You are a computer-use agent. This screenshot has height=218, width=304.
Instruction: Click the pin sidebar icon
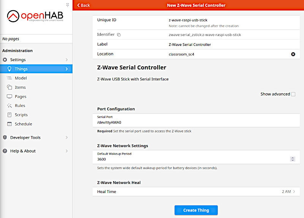[x=68, y=5]
